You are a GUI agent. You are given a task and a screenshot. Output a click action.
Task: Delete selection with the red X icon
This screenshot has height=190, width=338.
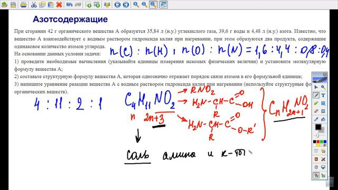click(59, 5)
